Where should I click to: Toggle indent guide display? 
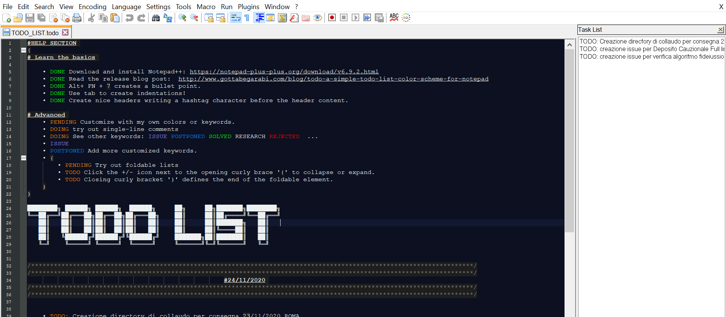[259, 18]
